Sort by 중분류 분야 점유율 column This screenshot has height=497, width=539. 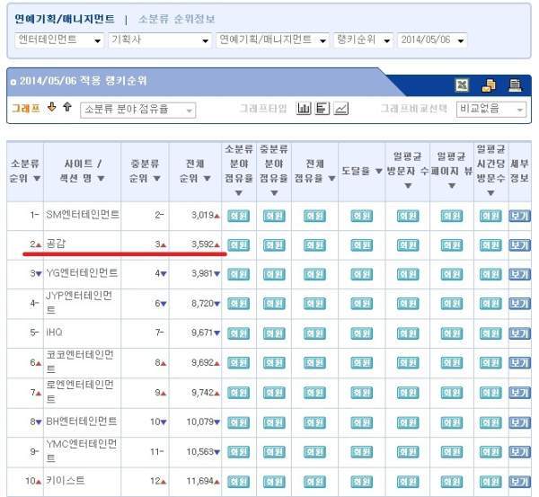click(x=274, y=171)
